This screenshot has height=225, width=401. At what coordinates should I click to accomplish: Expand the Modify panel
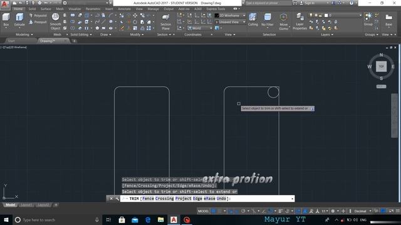coord(137,34)
